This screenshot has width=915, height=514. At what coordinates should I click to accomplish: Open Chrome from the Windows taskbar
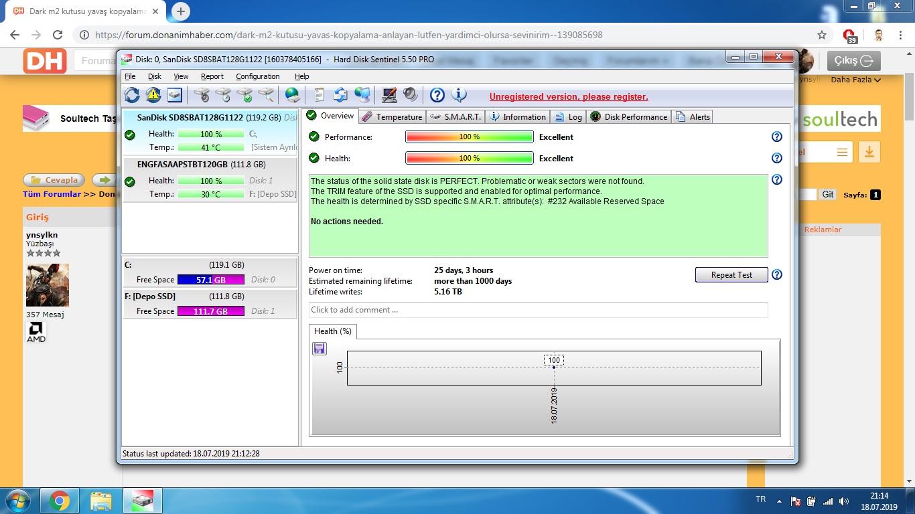tap(59, 501)
